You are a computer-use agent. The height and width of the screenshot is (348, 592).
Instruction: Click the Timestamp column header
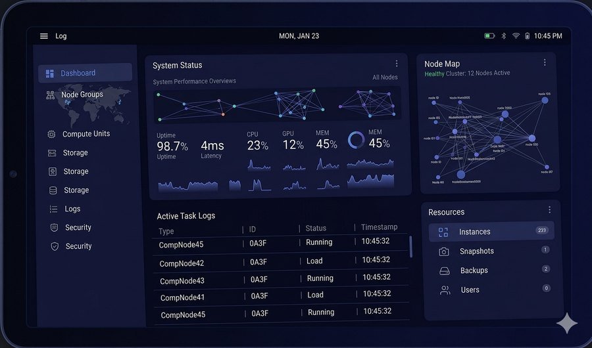(379, 227)
